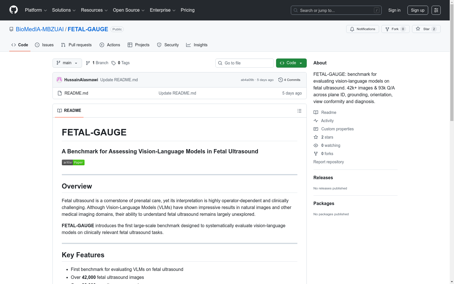Open the Update README.md commit message in header
This screenshot has width=454, height=284.
tap(119, 80)
